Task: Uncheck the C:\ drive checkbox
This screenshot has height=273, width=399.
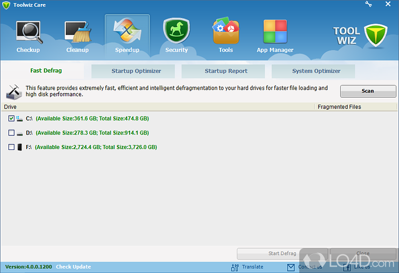Action: [x=11, y=119]
